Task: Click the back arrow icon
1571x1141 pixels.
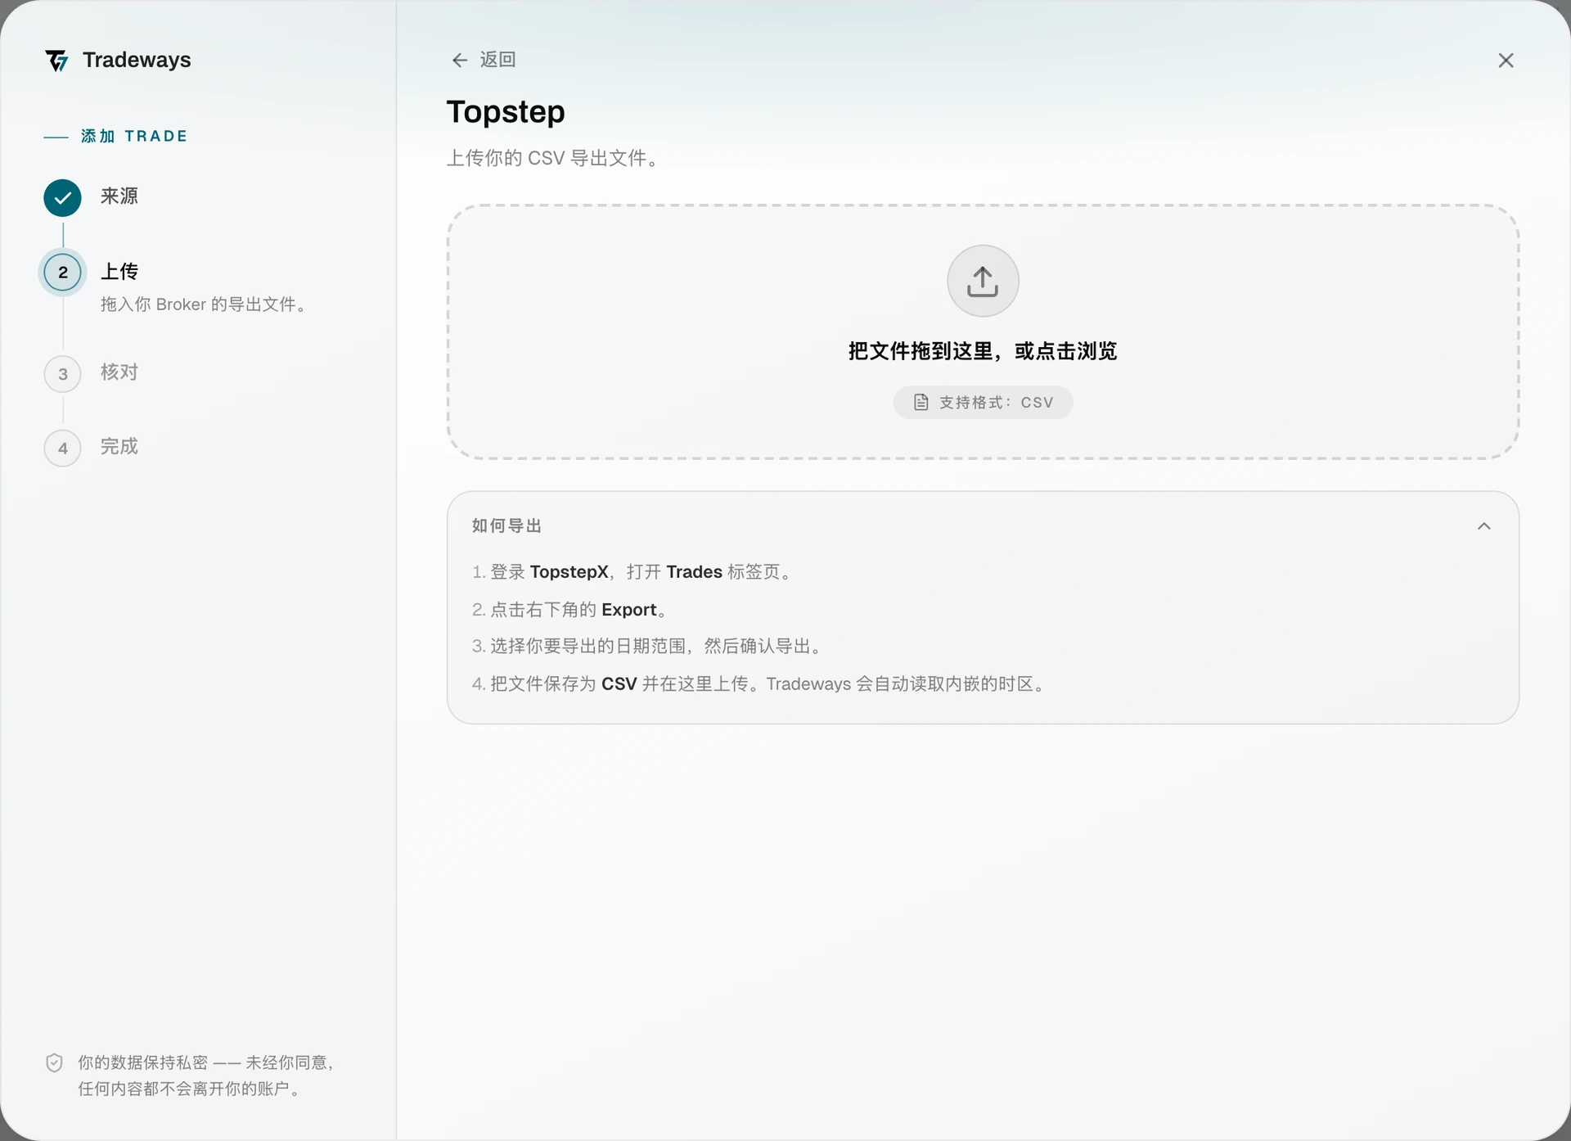Action: tap(460, 60)
